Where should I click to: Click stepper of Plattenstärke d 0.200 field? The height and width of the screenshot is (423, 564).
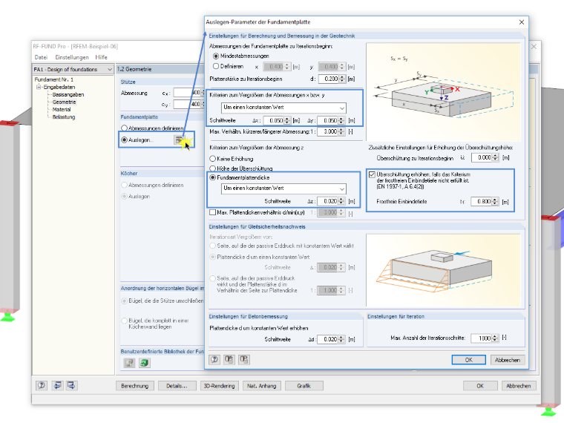(342, 79)
